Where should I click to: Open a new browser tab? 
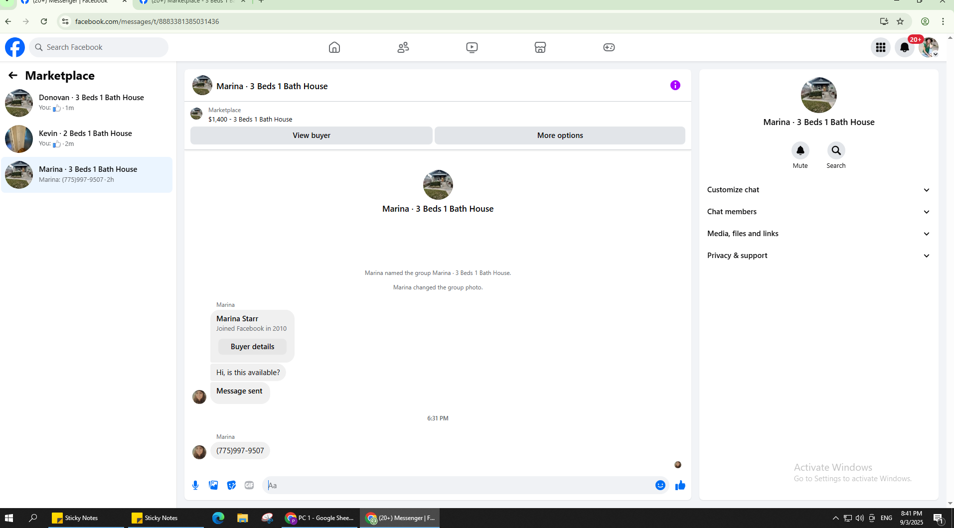[x=261, y=2]
